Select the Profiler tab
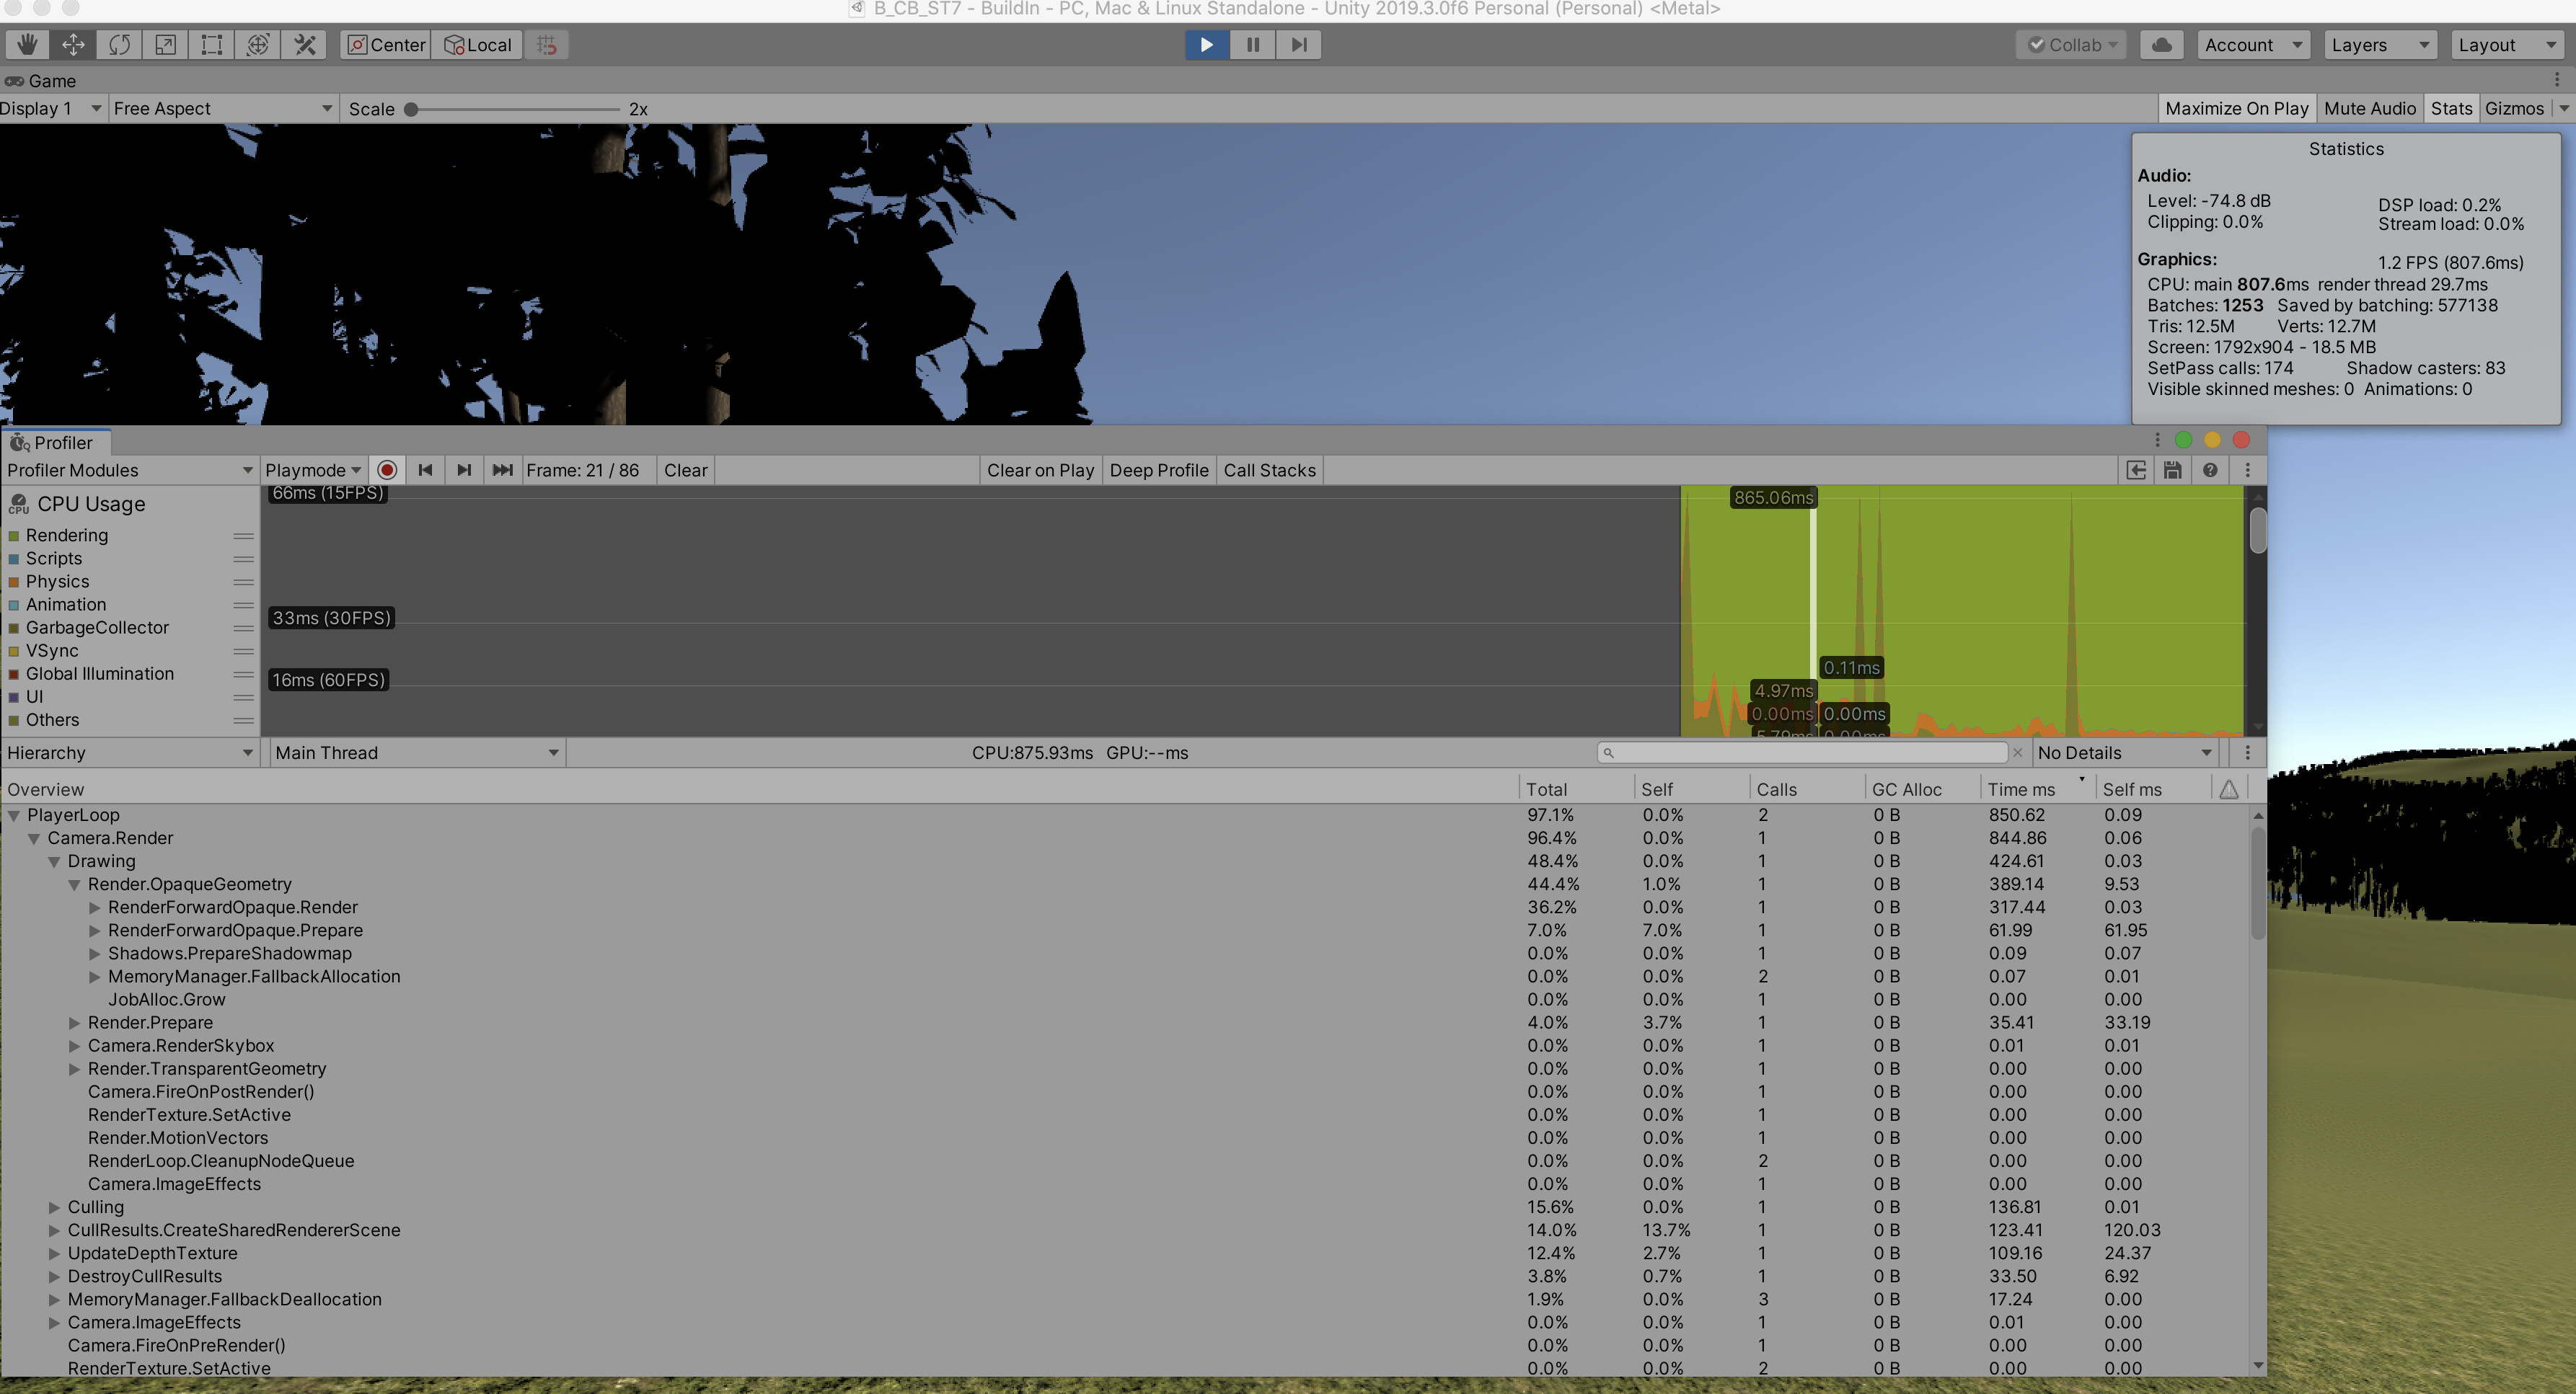 tap(55, 442)
